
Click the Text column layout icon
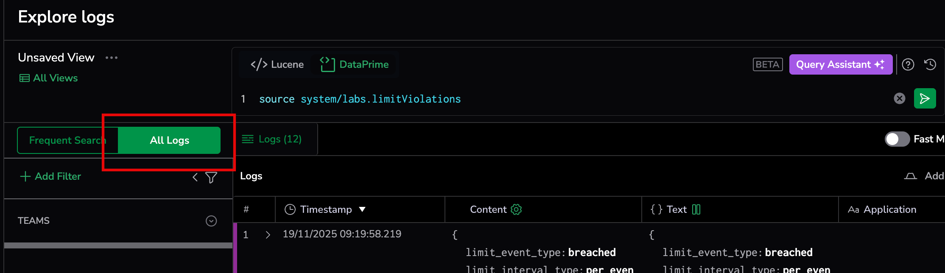pyautogui.click(x=696, y=209)
